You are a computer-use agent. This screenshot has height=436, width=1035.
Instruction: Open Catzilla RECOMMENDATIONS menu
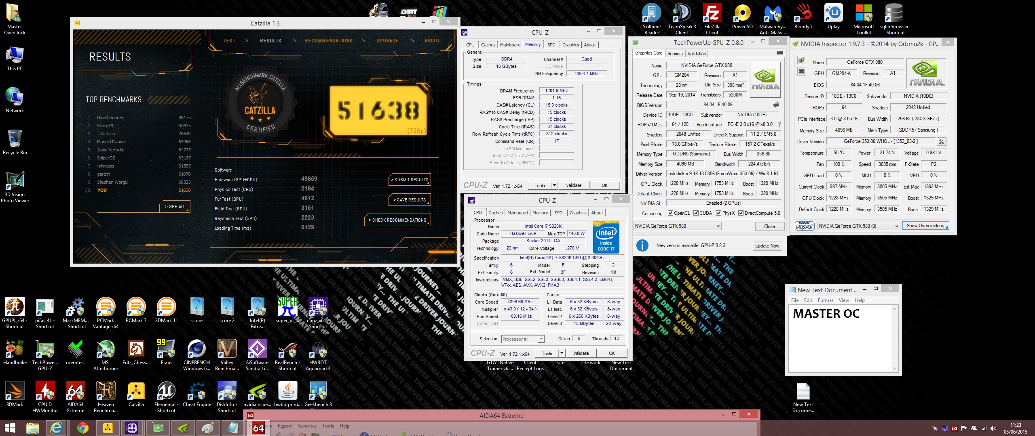click(x=328, y=41)
